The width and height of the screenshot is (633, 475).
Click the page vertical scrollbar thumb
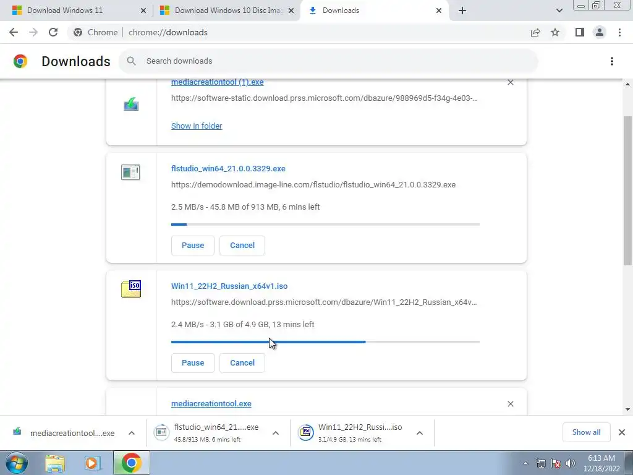tap(627, 190)
